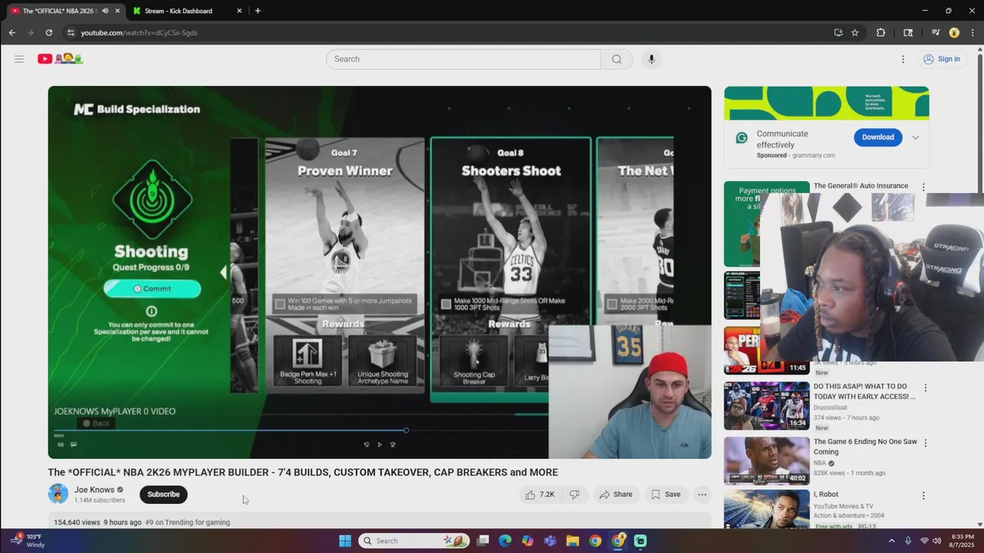Open menu for The Game 6 Ending video
Screen dimensions: 984x553
tap(926, 443)
